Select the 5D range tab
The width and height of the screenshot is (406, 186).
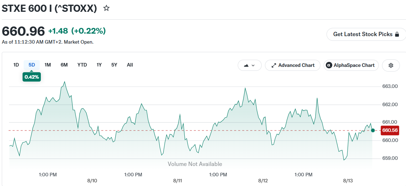[x=32, y=65]
